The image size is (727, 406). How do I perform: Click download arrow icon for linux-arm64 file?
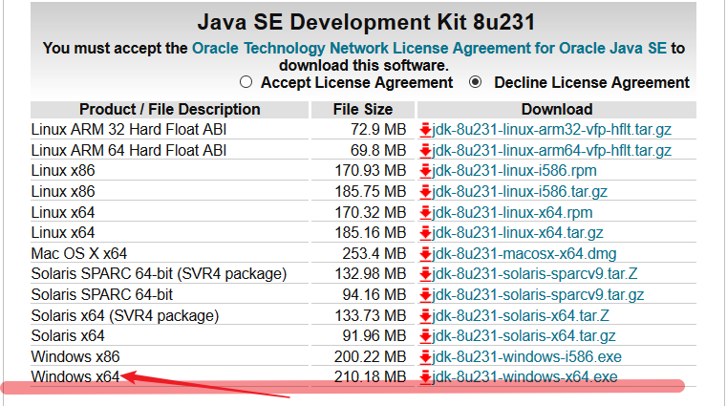pyautogui.click(x=425, y=151)
